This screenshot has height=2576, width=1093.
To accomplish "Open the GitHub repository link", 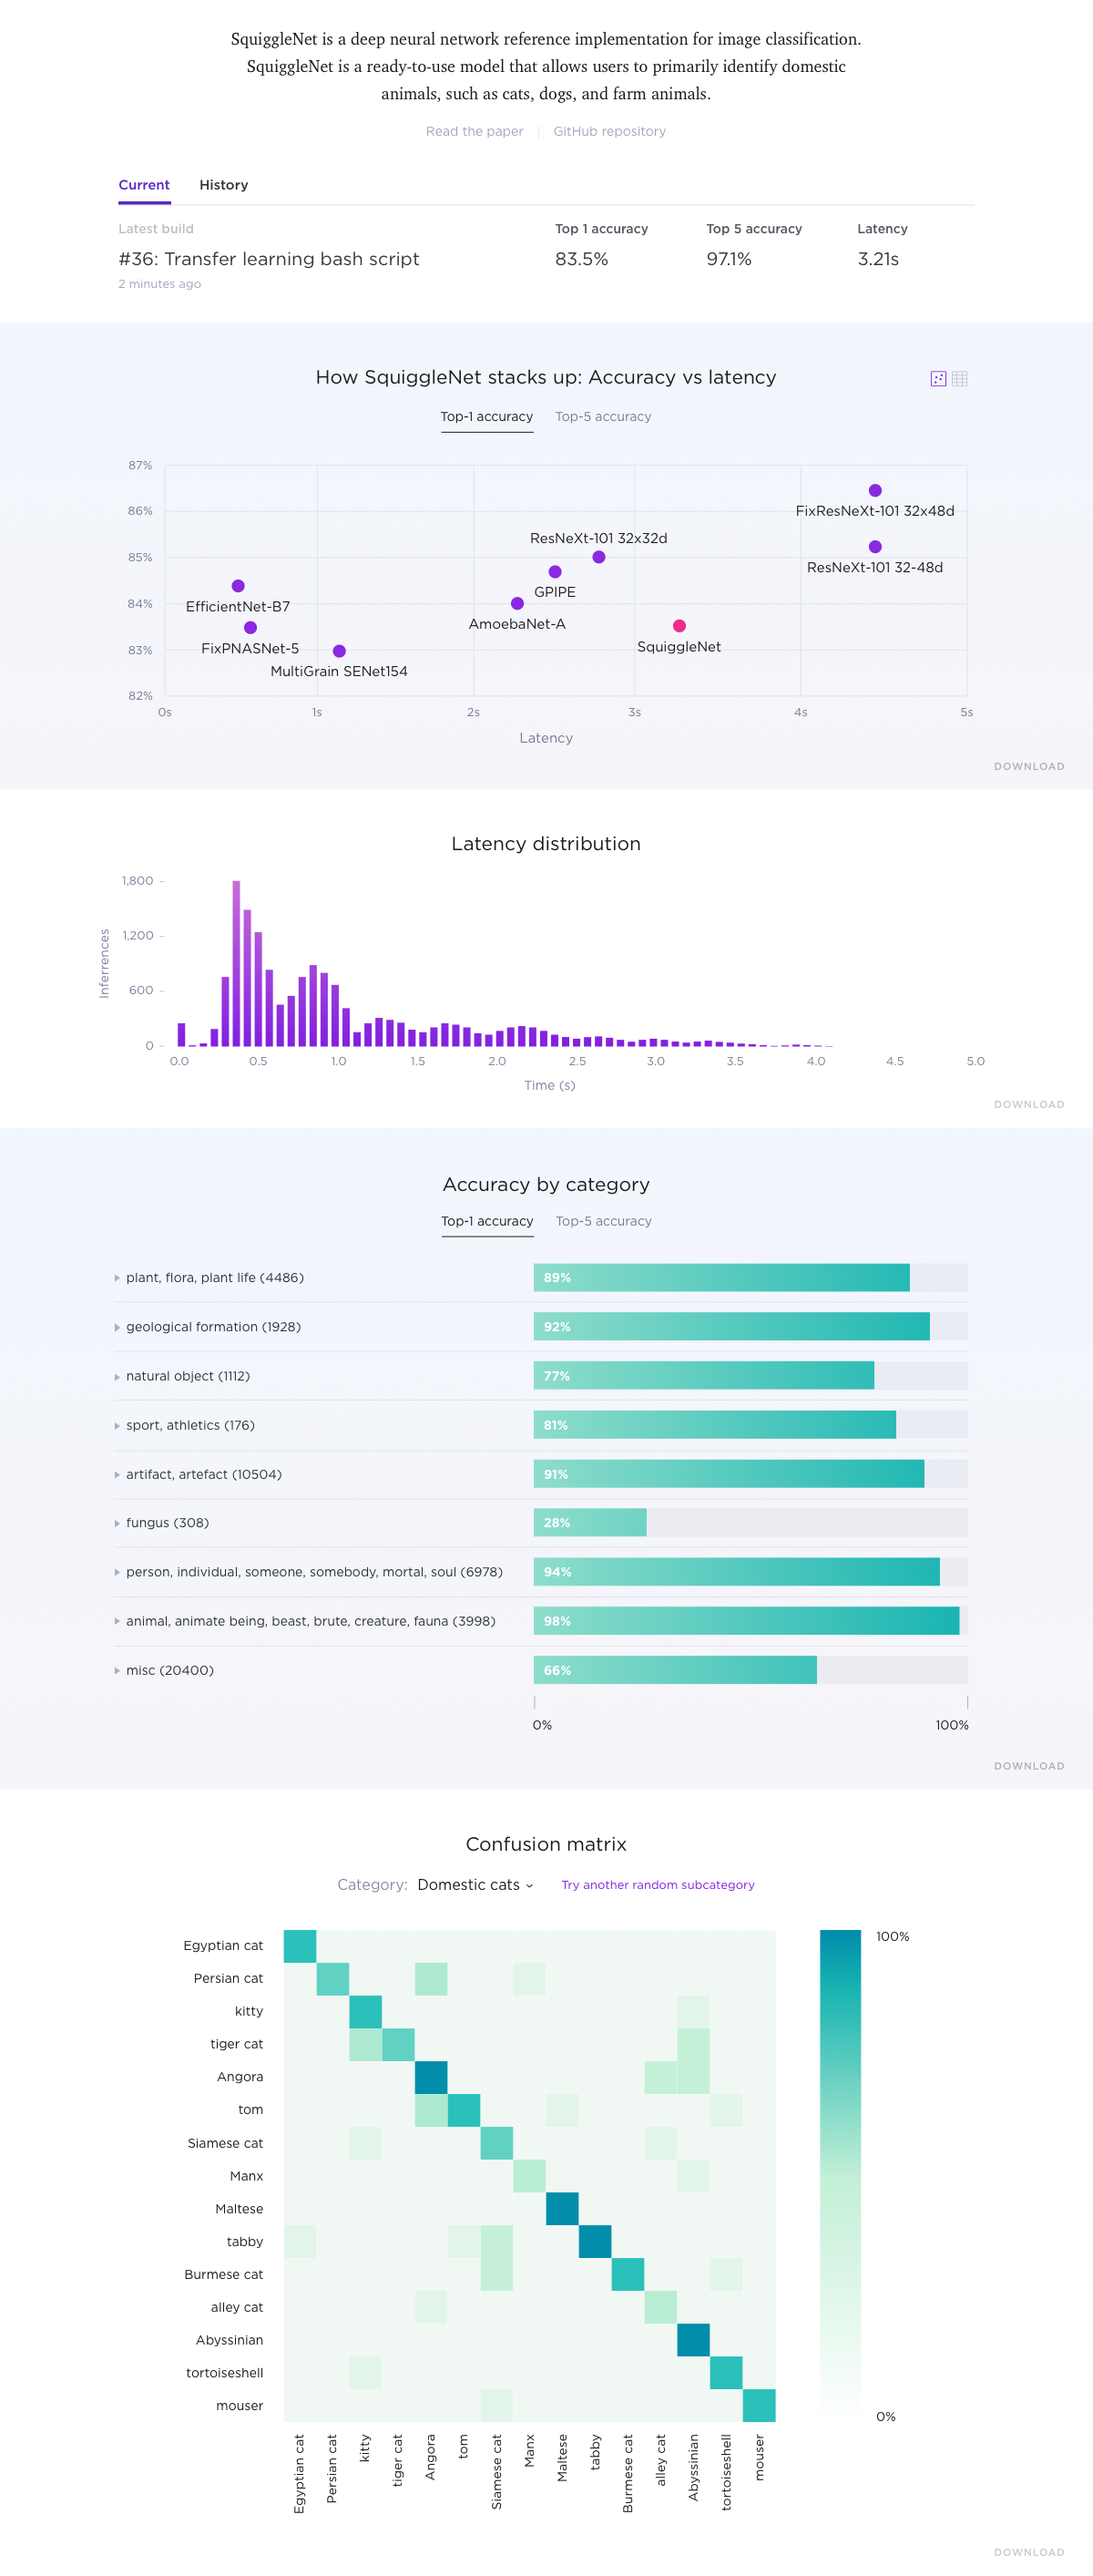I will pyautogui.click(x=609, y=131).
